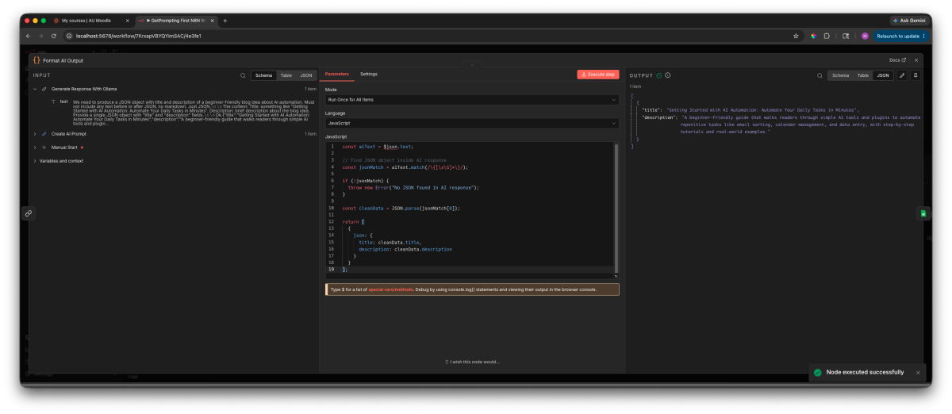Expand the Manual Start section
This screenshot has height=414, width=952.
tap(35, 148)
